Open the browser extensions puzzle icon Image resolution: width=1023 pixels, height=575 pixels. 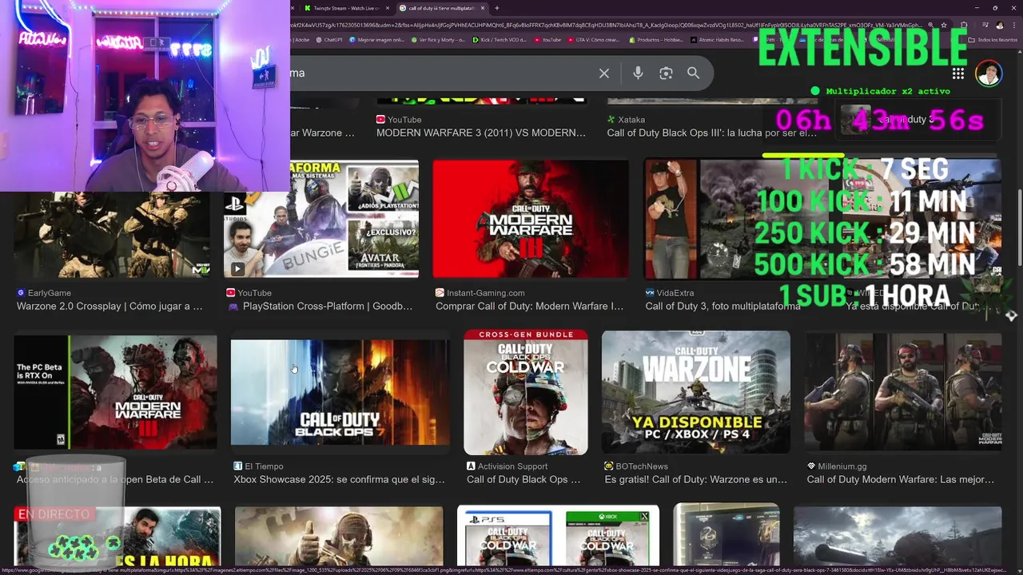[x=965, y=25]
